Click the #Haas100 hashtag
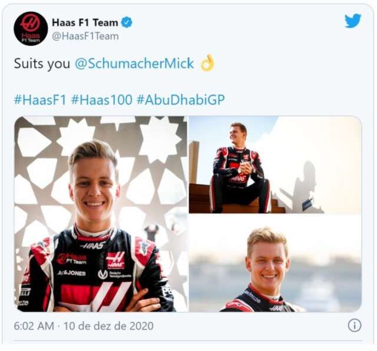377x351 pixels. click(101, 99)
